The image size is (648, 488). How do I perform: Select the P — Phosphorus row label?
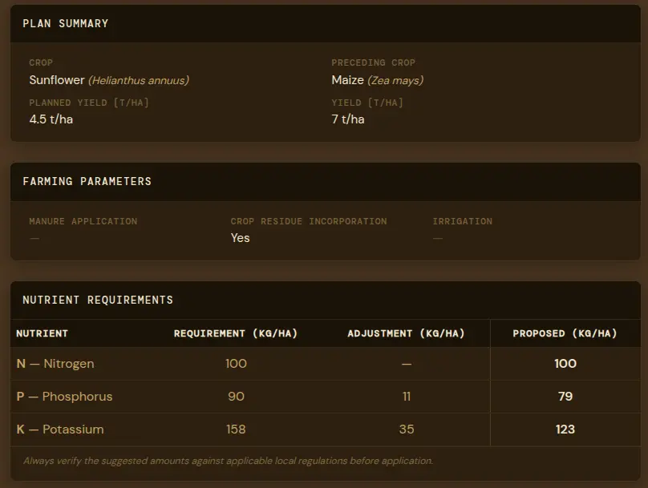pos(64,397)
